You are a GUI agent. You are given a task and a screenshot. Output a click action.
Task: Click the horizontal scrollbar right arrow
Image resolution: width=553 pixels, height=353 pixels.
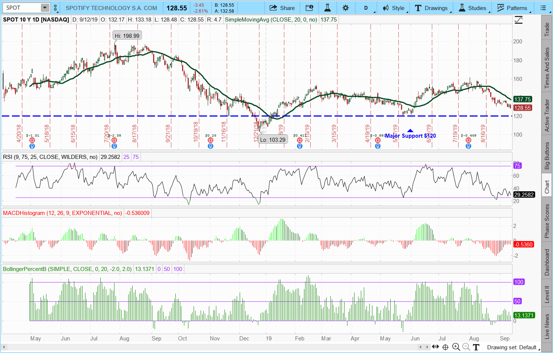coord(427,347)
